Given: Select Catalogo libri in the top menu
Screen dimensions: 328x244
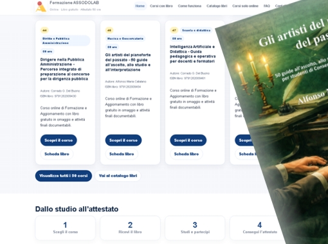Looking at the screenshot, I should [217, 6].
